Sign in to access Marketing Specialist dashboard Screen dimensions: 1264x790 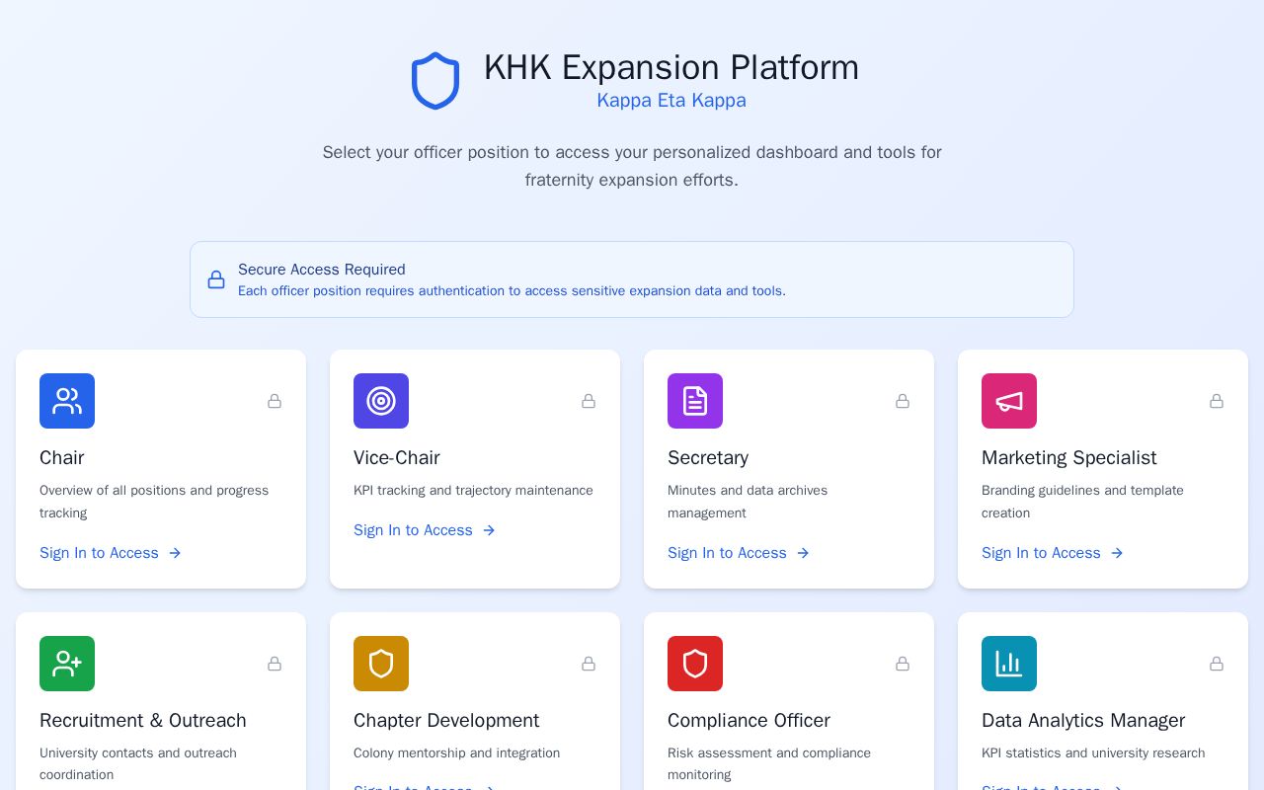coord(1053,553)
